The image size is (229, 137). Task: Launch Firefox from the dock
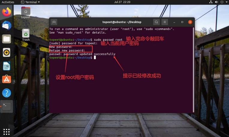[7, 12]
